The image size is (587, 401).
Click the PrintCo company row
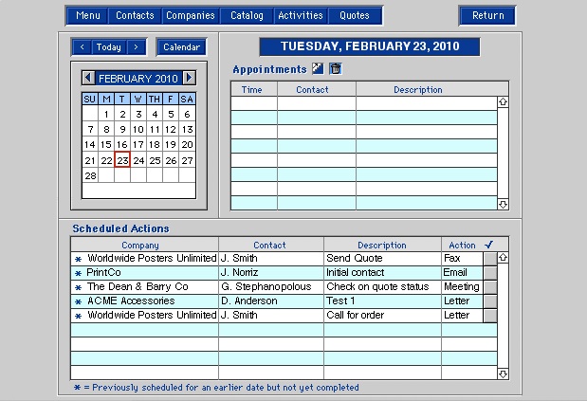144,273
